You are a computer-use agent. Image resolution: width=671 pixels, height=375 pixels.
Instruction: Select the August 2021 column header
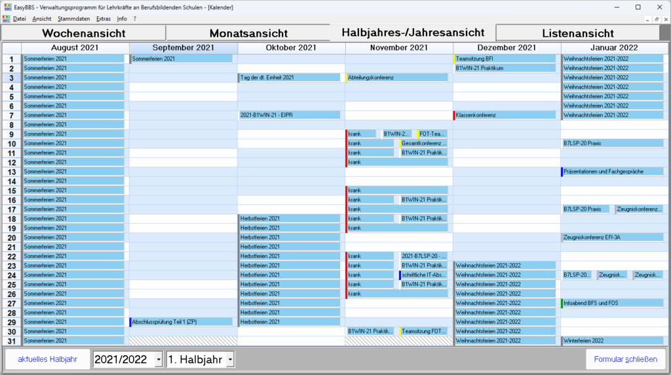[x=75, y=48]
